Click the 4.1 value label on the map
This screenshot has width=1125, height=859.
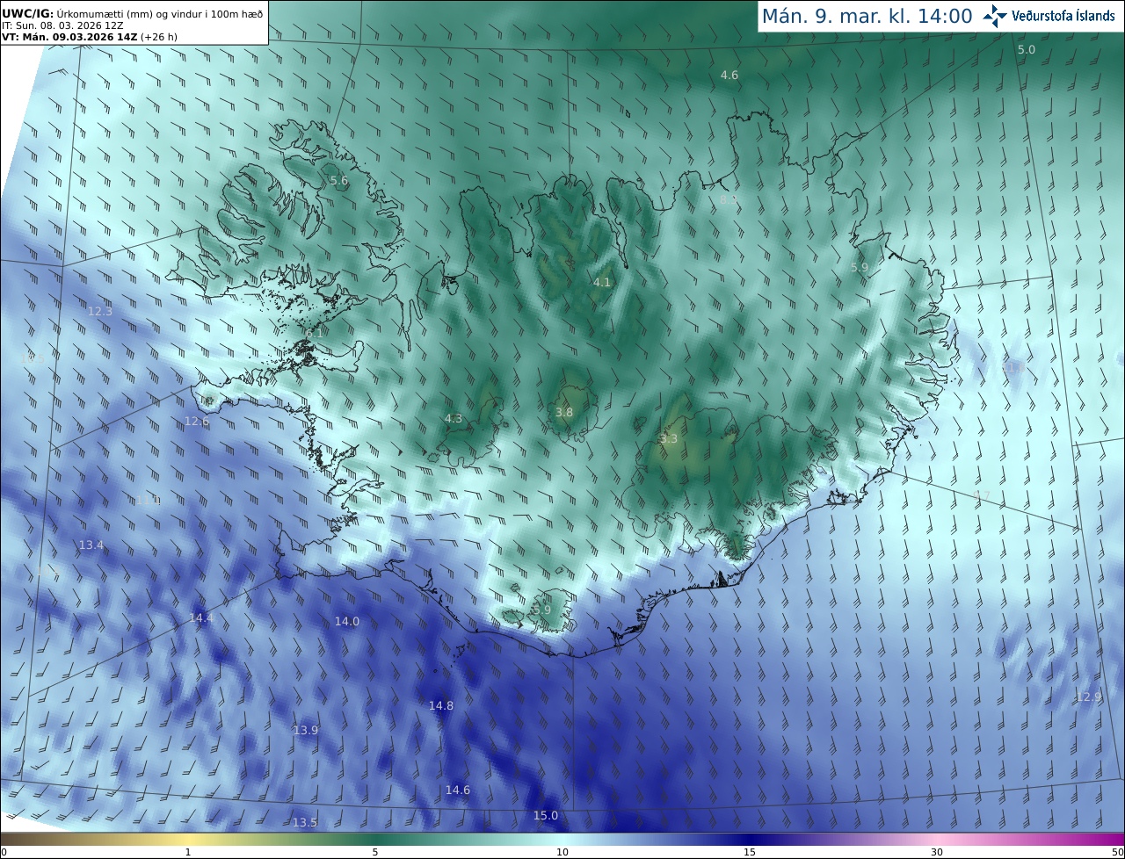[601, 283]
